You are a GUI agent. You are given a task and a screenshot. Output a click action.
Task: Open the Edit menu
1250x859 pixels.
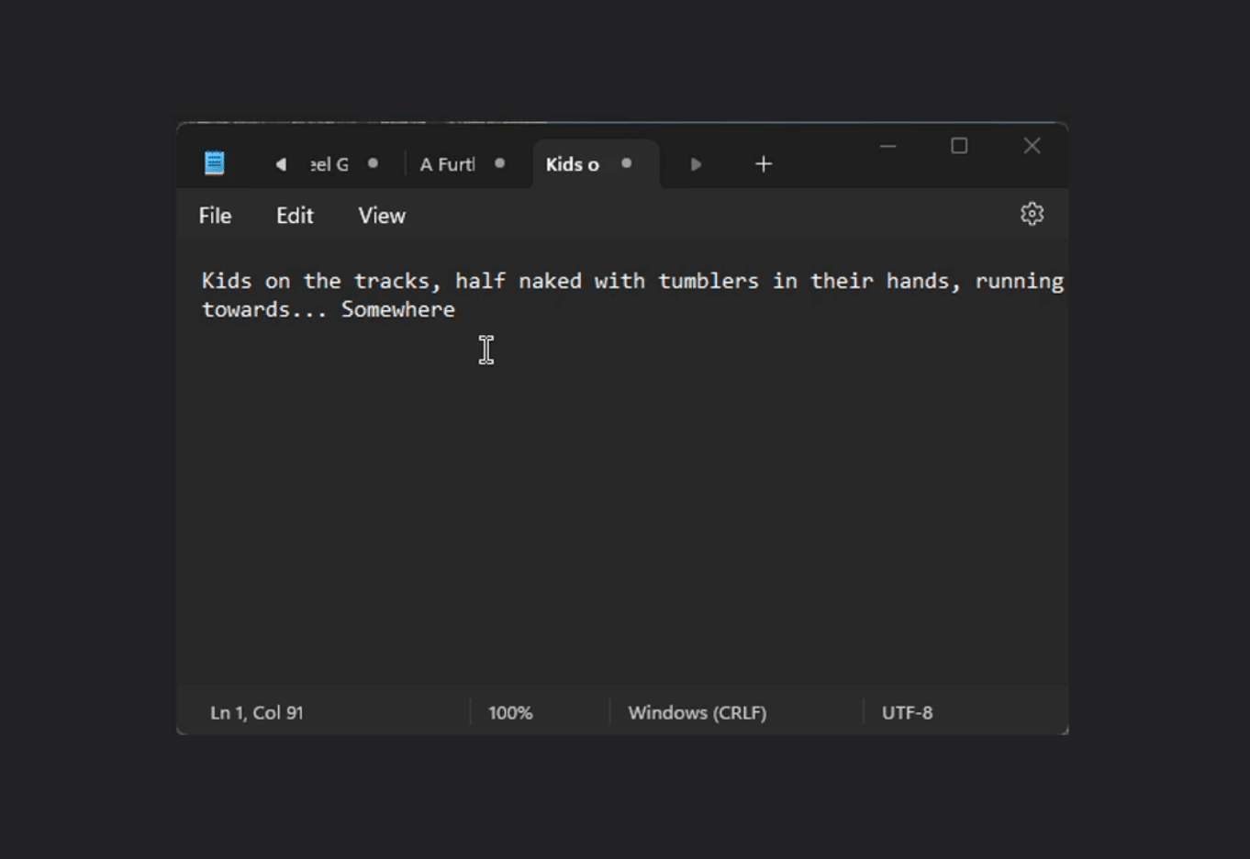[x=294, y=215]
